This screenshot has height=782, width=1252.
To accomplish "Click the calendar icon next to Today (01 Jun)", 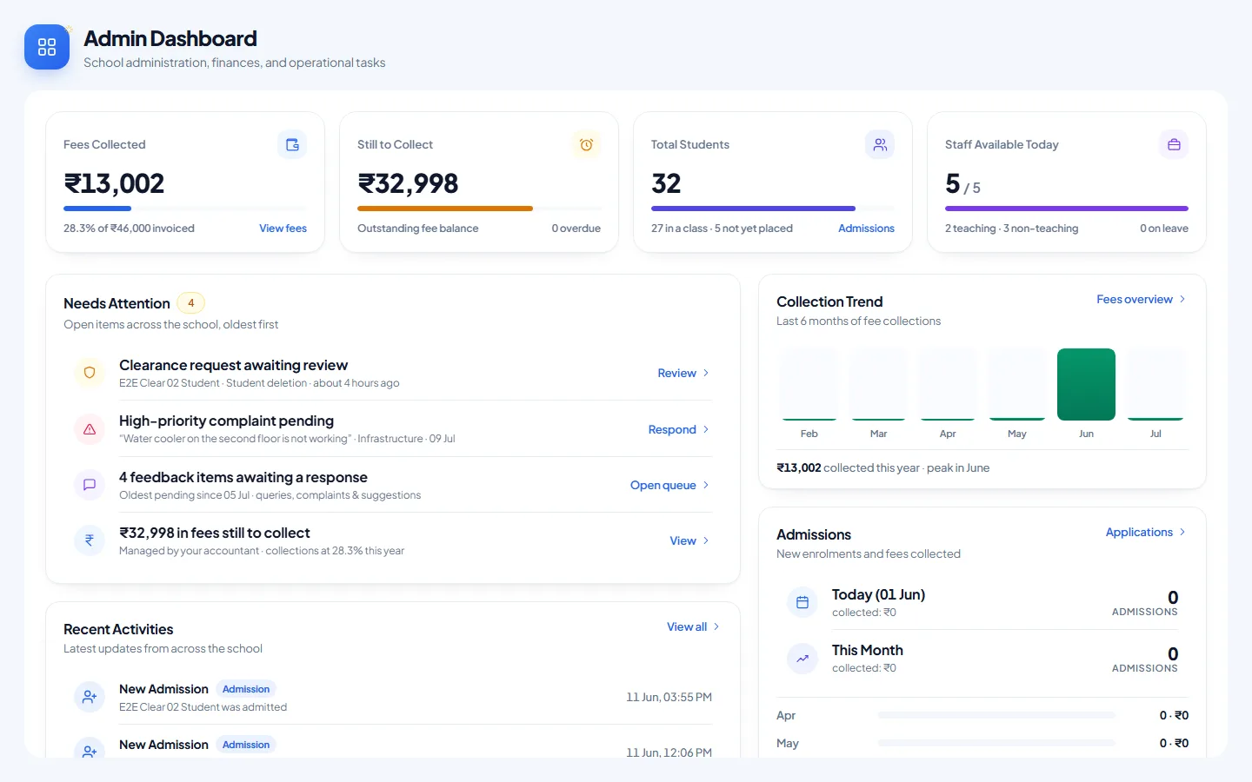I will 802,602.
